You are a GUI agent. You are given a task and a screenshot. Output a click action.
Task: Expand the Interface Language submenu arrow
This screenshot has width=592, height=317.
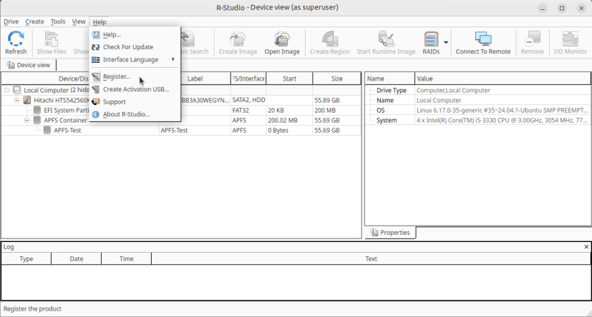coord(173,59)
